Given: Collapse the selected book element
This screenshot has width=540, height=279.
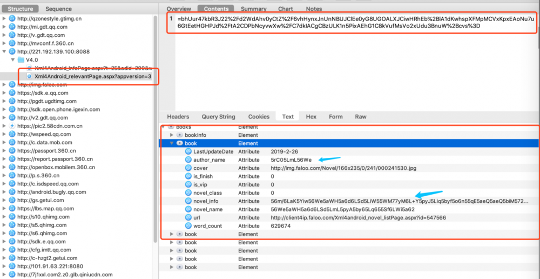Looking at the screenshot, I should (x=172, y=143).
